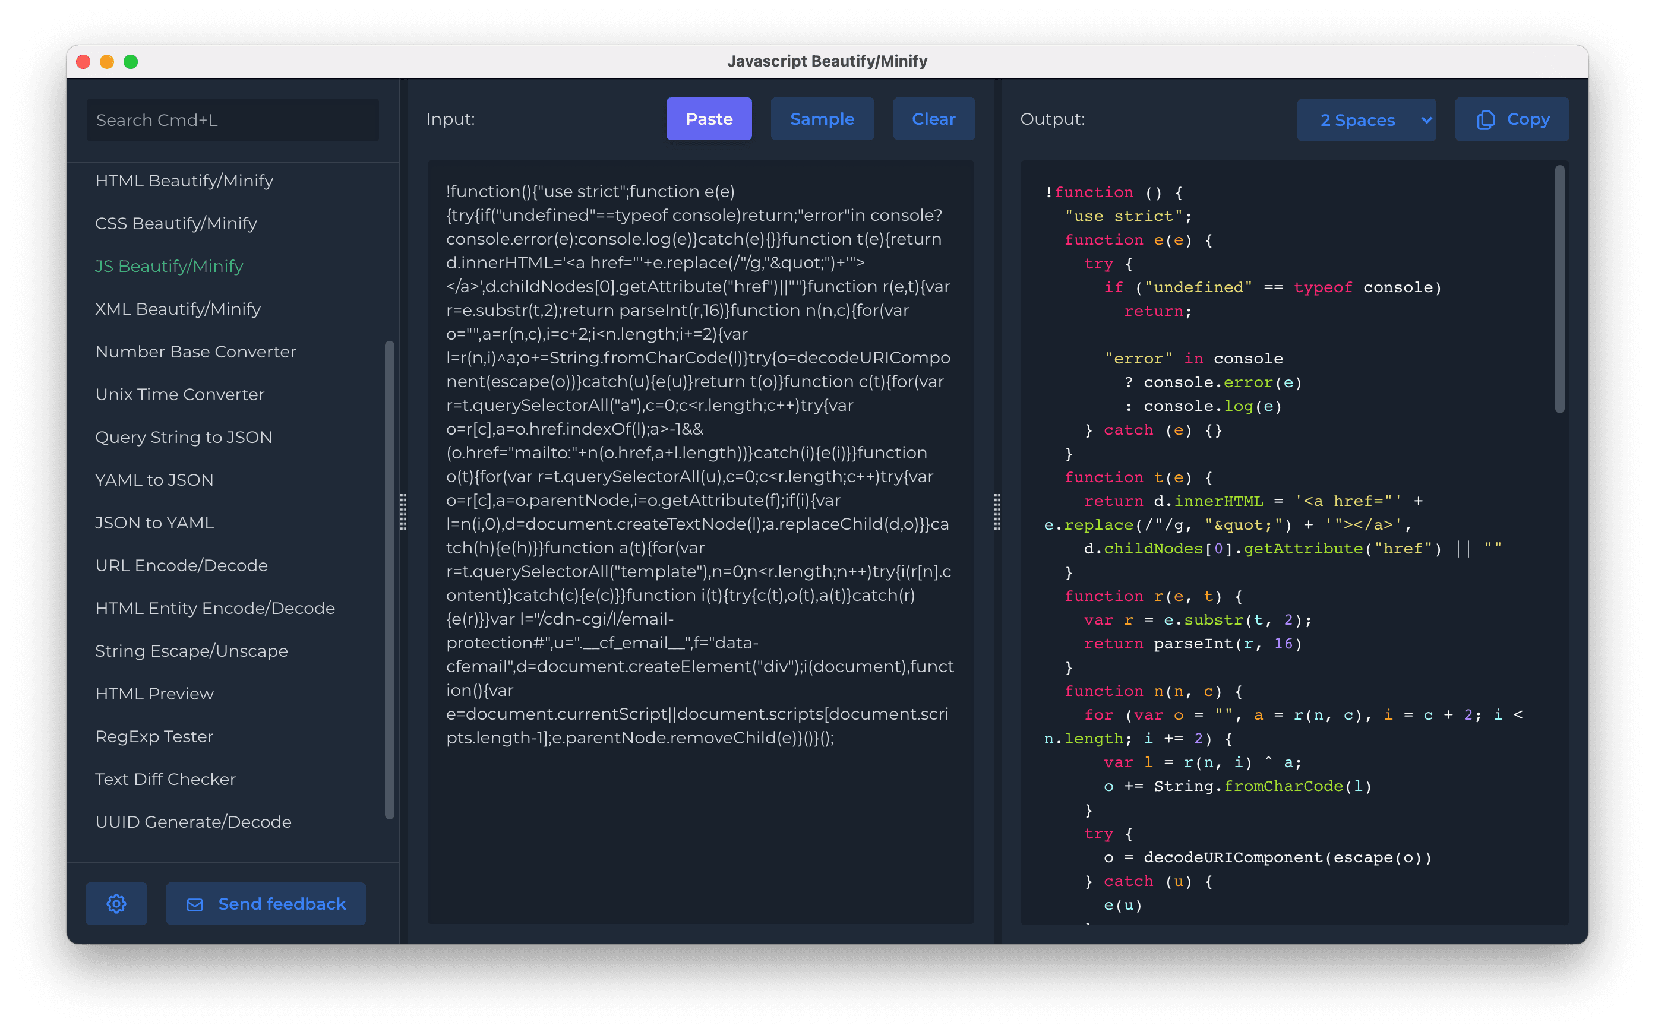Open Text Diff Checker tool

(x=166, y=780)
